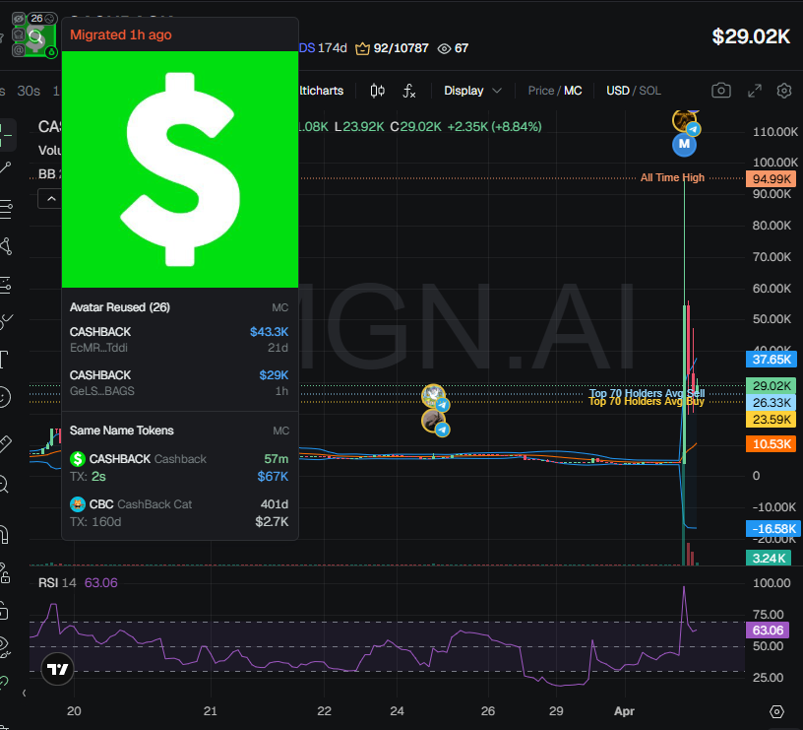Click the RSI 14 legend label
Viewport: 803px width, 730px height.
tap(57, 583)
